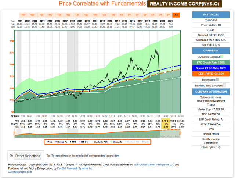
Task: Click the Div Yld: 5.37% row
Action: pyautogui.click(x=211, y=45)
